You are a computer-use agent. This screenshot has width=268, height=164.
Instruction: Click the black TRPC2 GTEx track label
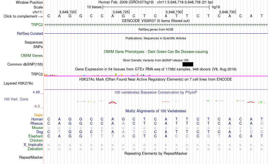37,74
